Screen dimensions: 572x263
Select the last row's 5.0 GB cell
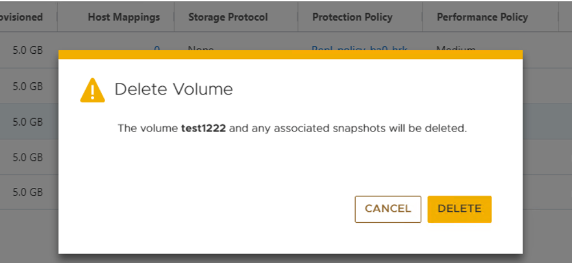click(28, 192)
